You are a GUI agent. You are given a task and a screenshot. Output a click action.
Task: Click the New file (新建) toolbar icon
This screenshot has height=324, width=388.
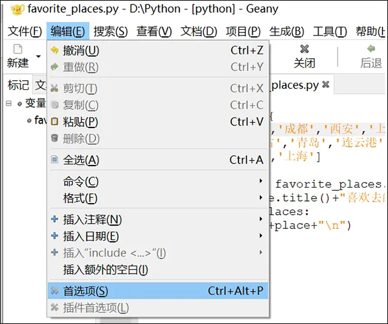(x=17, y=49)
